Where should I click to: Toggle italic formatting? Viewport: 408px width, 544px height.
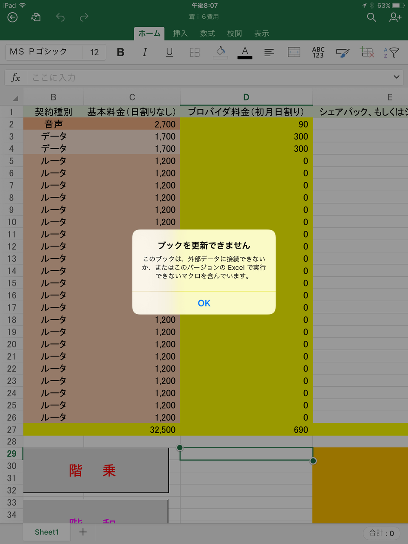[145, 52]
